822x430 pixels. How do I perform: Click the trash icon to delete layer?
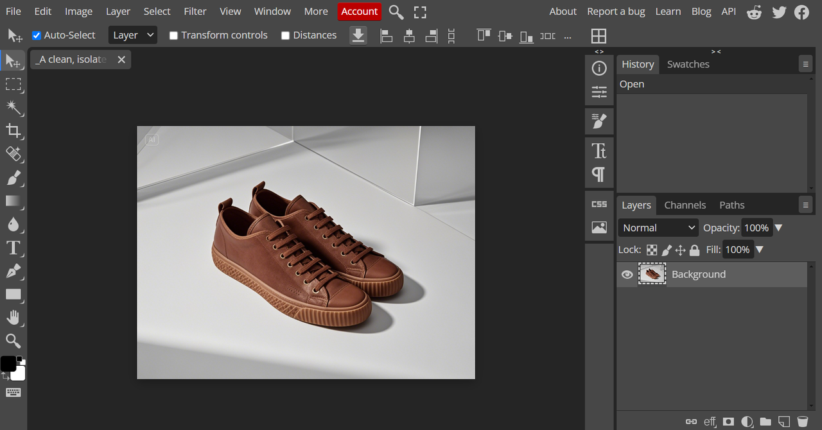802,422
